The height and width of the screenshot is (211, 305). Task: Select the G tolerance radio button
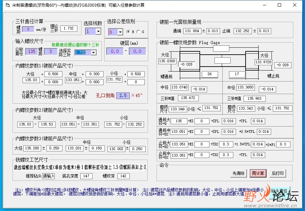point(138,31)
